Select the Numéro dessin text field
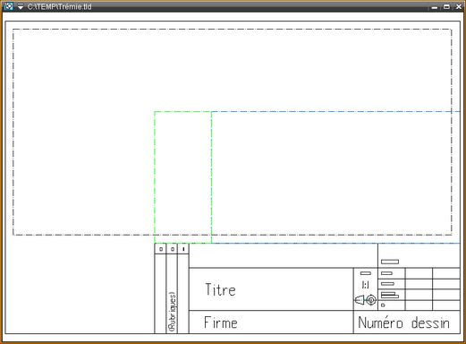The image size is (466, 344). (403, 322)
